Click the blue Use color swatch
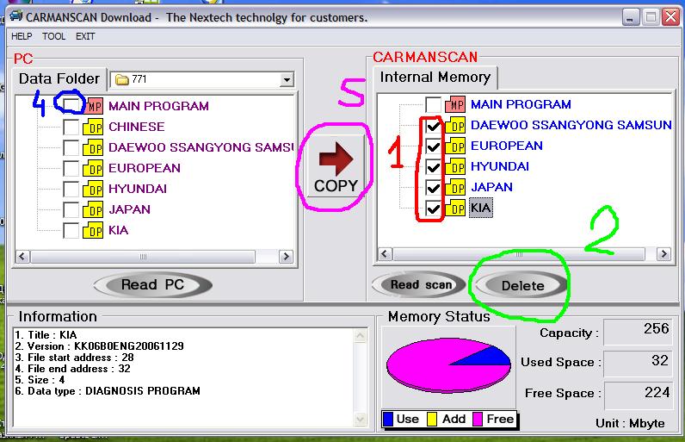This screenshot has width=685, height=442. pyautogui.click(x=388, y=419)
